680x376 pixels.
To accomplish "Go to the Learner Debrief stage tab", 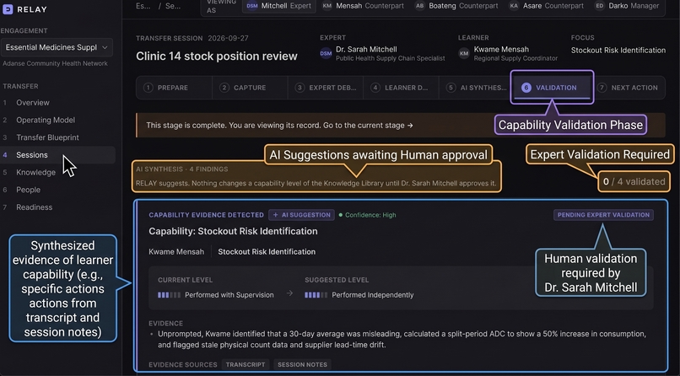I will click(401, 88).
